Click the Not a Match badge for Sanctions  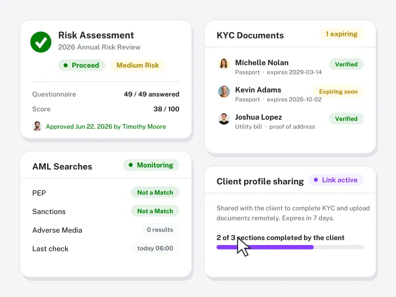(x=155, y=211)
